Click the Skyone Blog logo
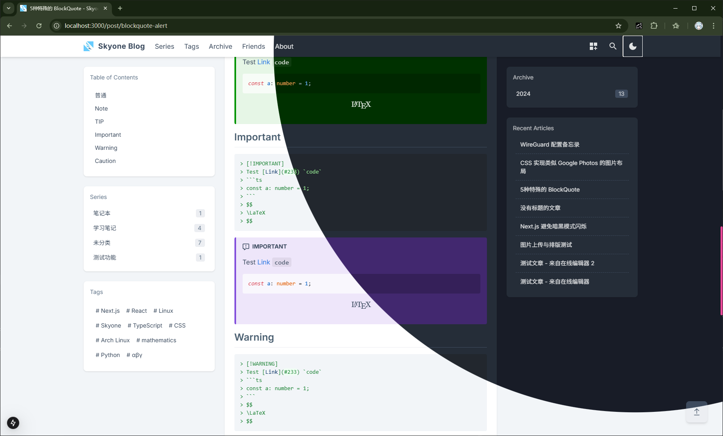This screenshot has height=436, width=723. coord(114,46)
